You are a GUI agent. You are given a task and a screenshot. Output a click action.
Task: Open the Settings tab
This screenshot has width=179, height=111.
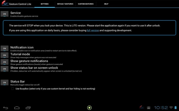(44, 4)
